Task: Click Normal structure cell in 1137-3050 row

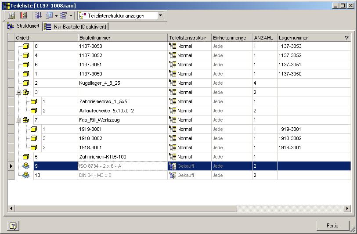Action: [189, 74]
